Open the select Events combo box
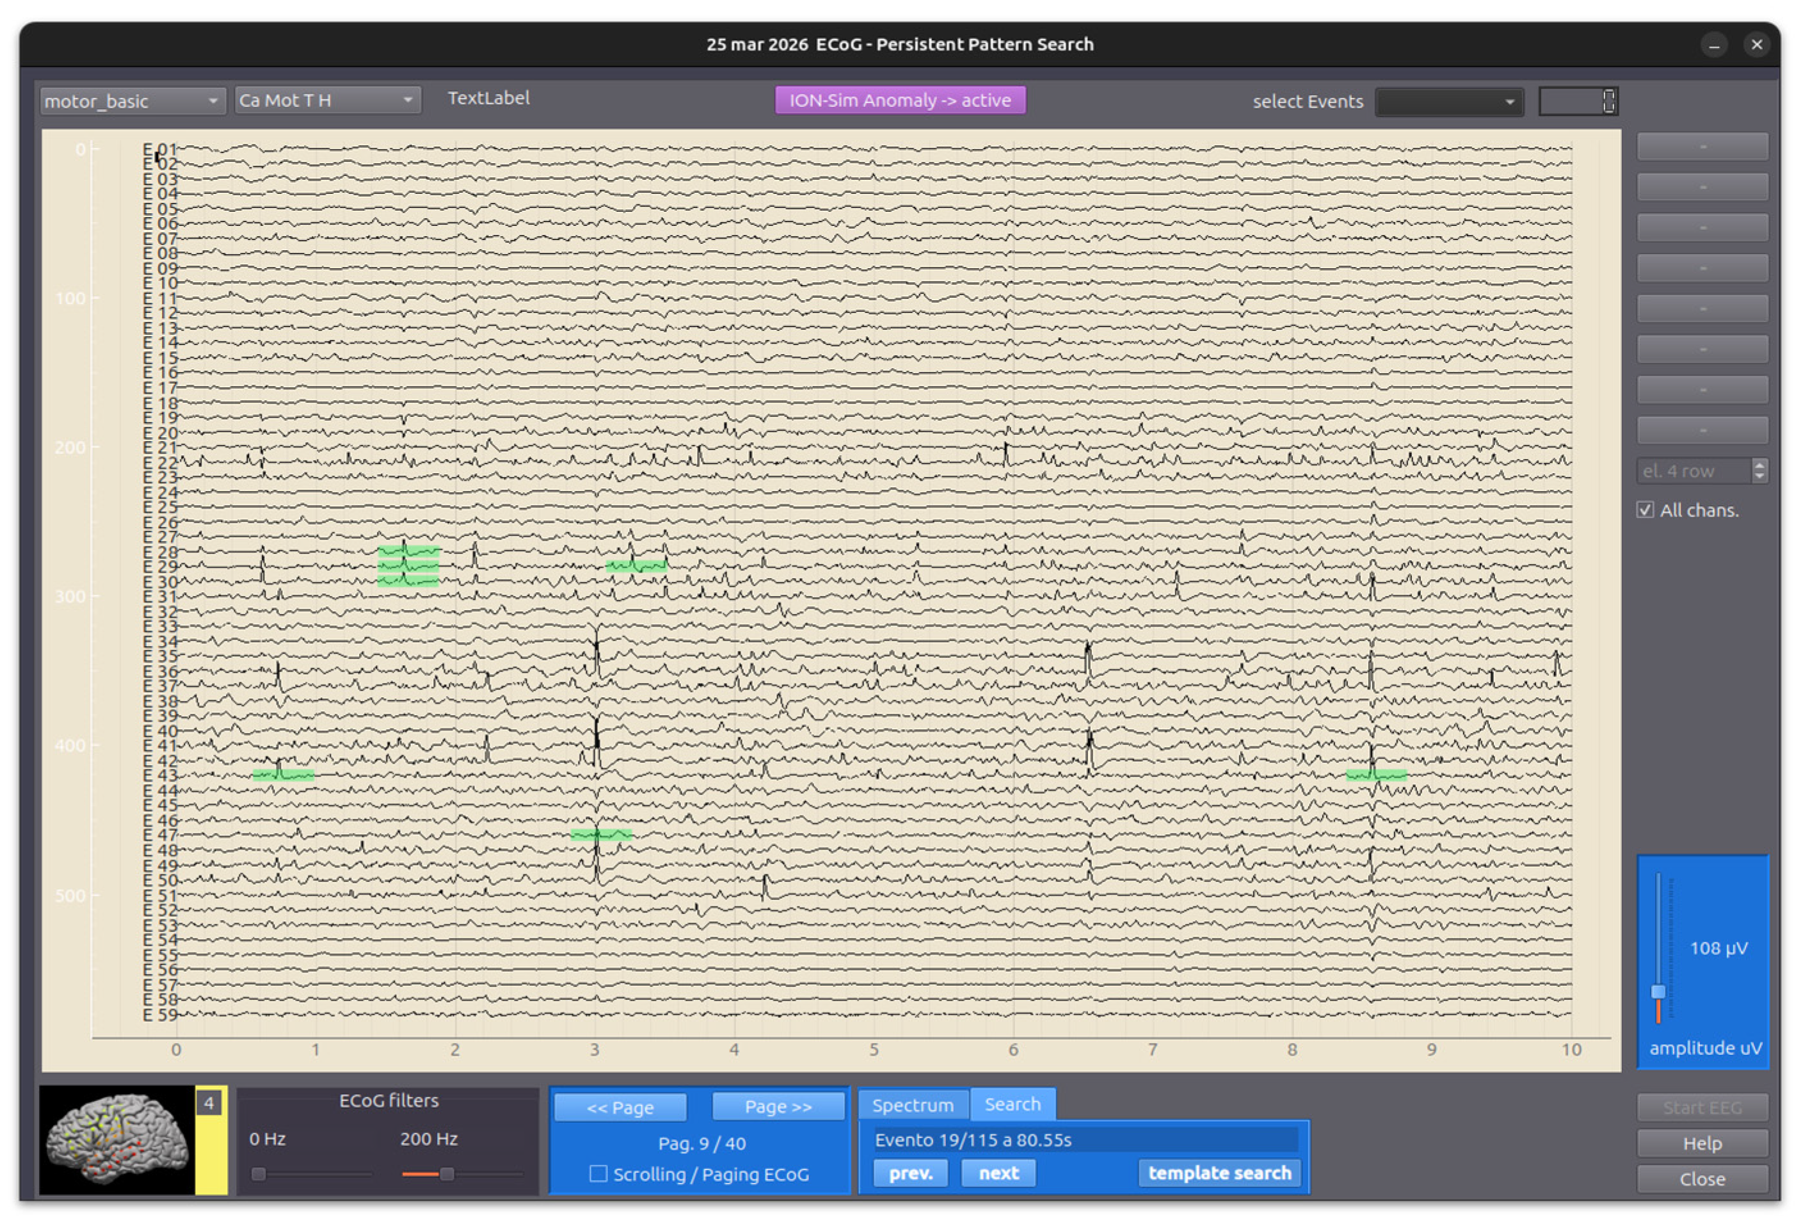 click(1448, 102)
